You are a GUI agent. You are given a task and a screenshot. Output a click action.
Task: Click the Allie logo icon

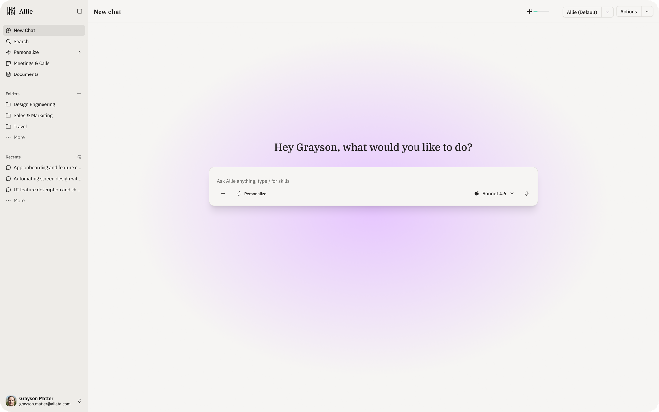tap(11, 11)
